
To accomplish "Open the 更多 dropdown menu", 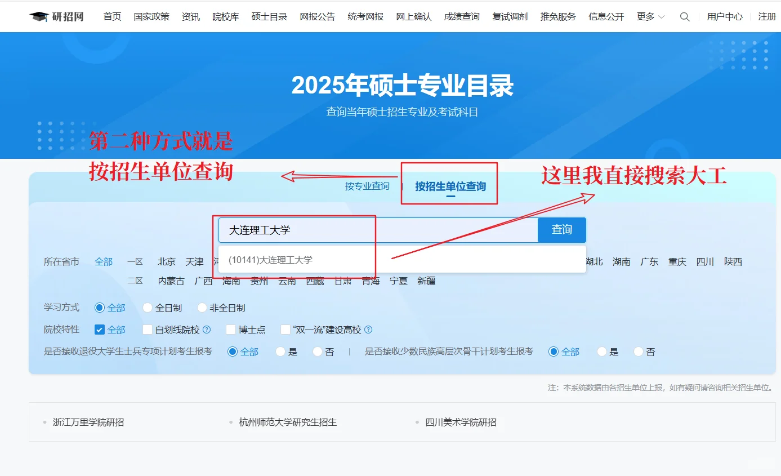I will click(x=645, y=17).
